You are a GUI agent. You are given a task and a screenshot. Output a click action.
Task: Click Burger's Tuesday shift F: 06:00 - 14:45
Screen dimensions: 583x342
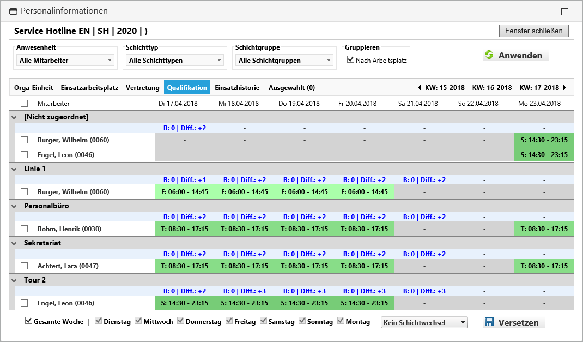click(x=184, y=191)
